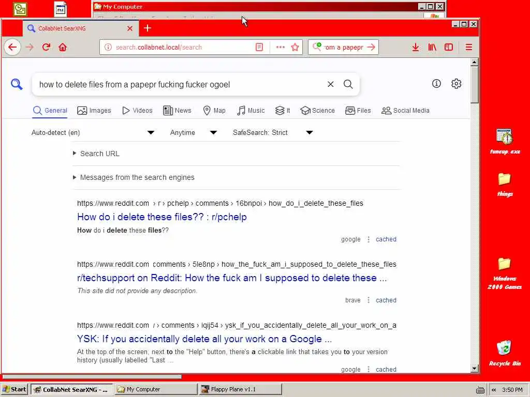Screen dimensions: 530x397
Task: Switch to the Map category
Action: pos(214,111)
